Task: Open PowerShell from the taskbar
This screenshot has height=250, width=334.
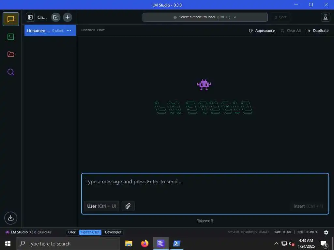Action: click(177, 243)
